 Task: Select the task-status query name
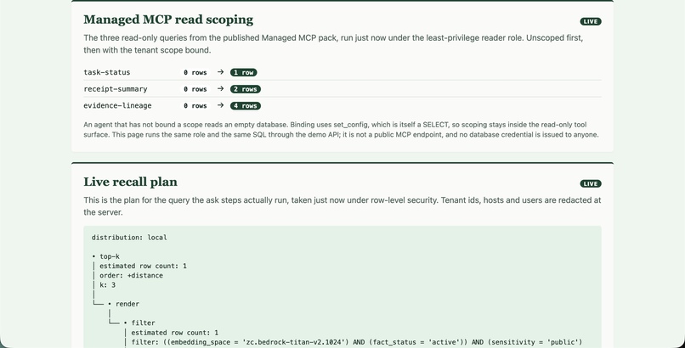coord(106,72)
